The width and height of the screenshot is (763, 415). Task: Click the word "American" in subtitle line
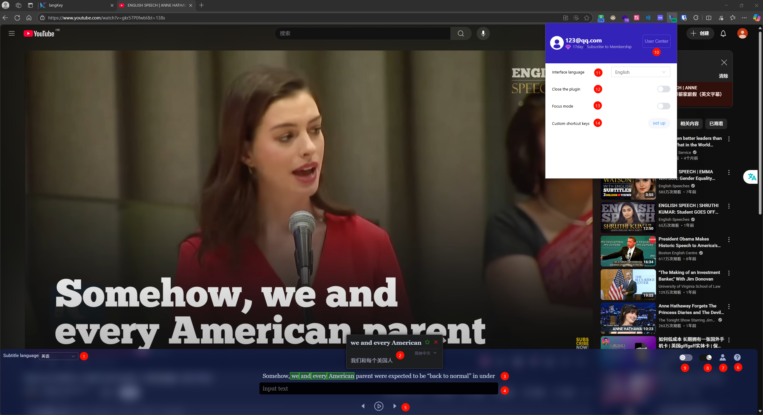coord(341,376)
